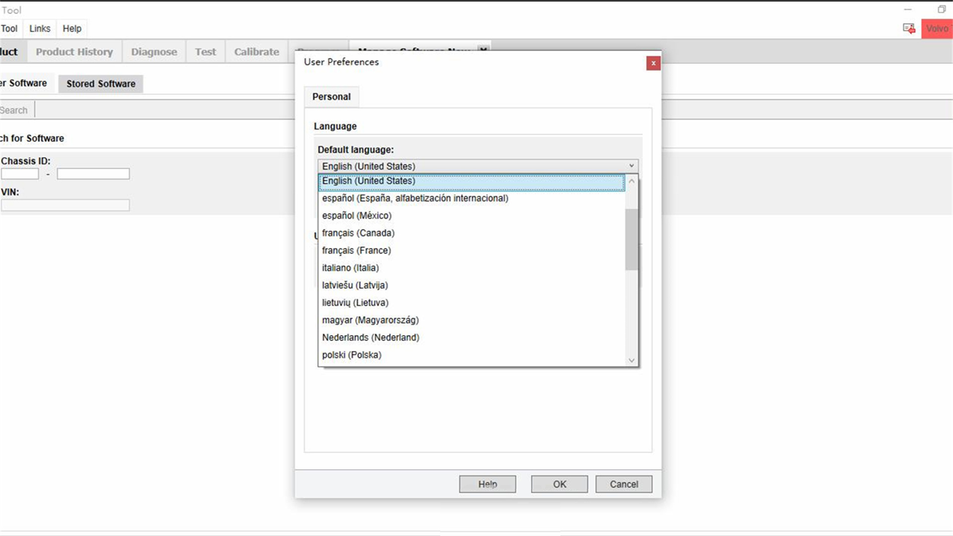Choose polski (Polska) language
This screenshot has height=536, width=953.
[472, 355]
